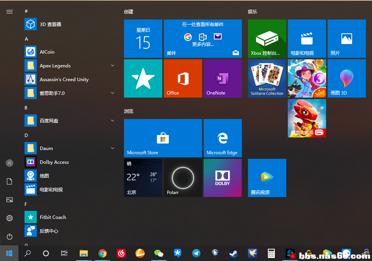
Task: Open the Xbox console companion tile
Action: click(267, 38)
